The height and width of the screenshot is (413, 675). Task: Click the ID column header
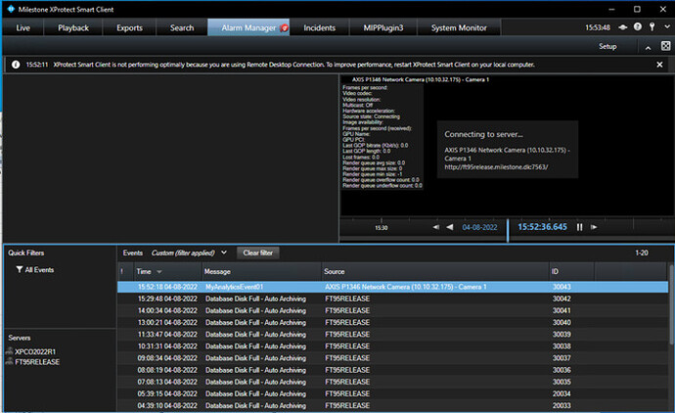pyautogui.click(x=571, y=271)
